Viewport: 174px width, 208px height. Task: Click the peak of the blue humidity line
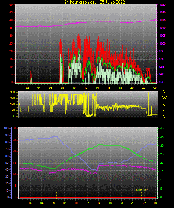56,136
